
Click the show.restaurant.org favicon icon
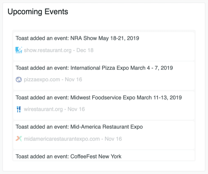pos(19,50)
